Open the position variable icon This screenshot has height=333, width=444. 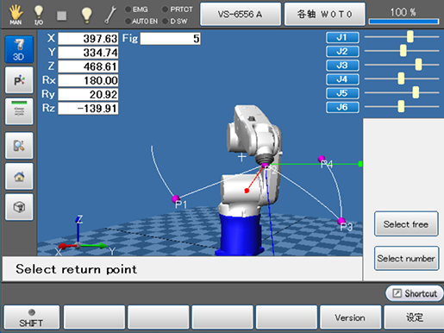coord(19,80)
